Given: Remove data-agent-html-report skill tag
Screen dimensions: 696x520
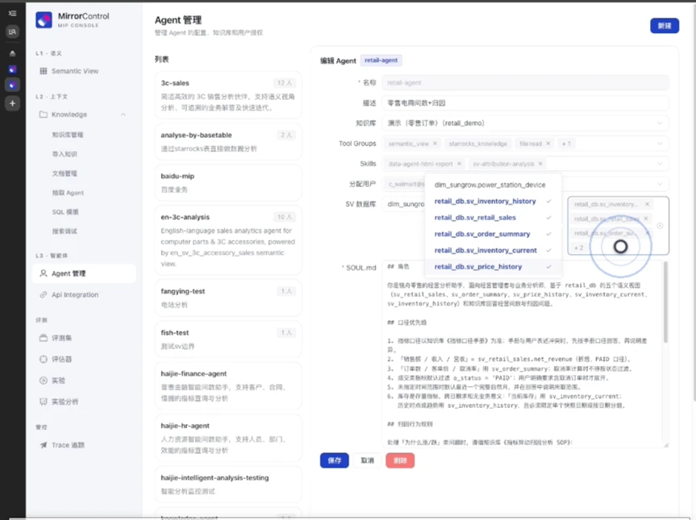Looking at the screenshot, I should click(459, 164).
